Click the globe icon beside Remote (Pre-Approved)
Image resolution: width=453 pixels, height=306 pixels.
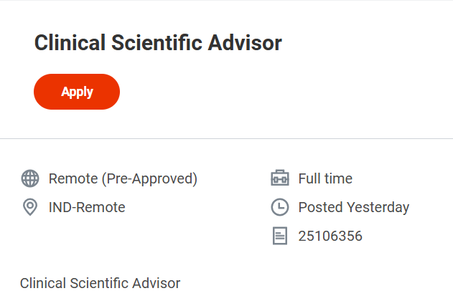click(30, 178)
